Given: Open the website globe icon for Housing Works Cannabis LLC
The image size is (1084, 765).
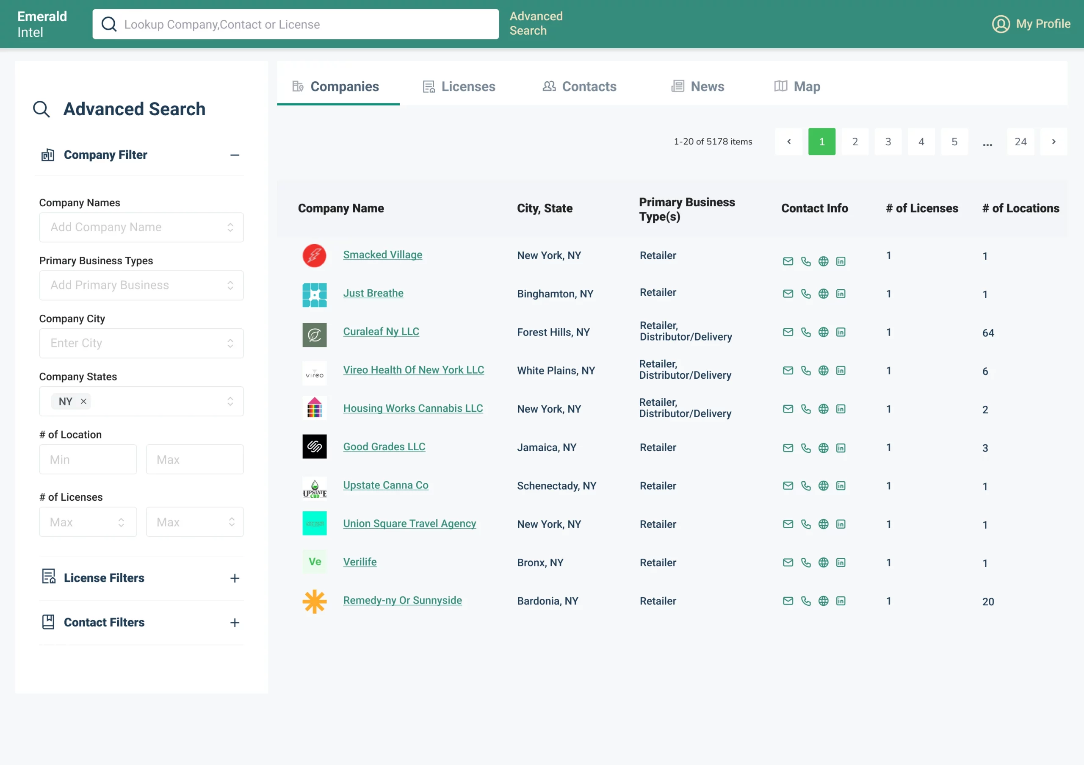Looking at the screenshot, I should pos(824,409).
